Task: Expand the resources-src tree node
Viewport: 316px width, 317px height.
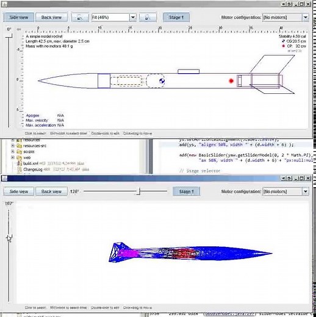Action: coord(13,146)
